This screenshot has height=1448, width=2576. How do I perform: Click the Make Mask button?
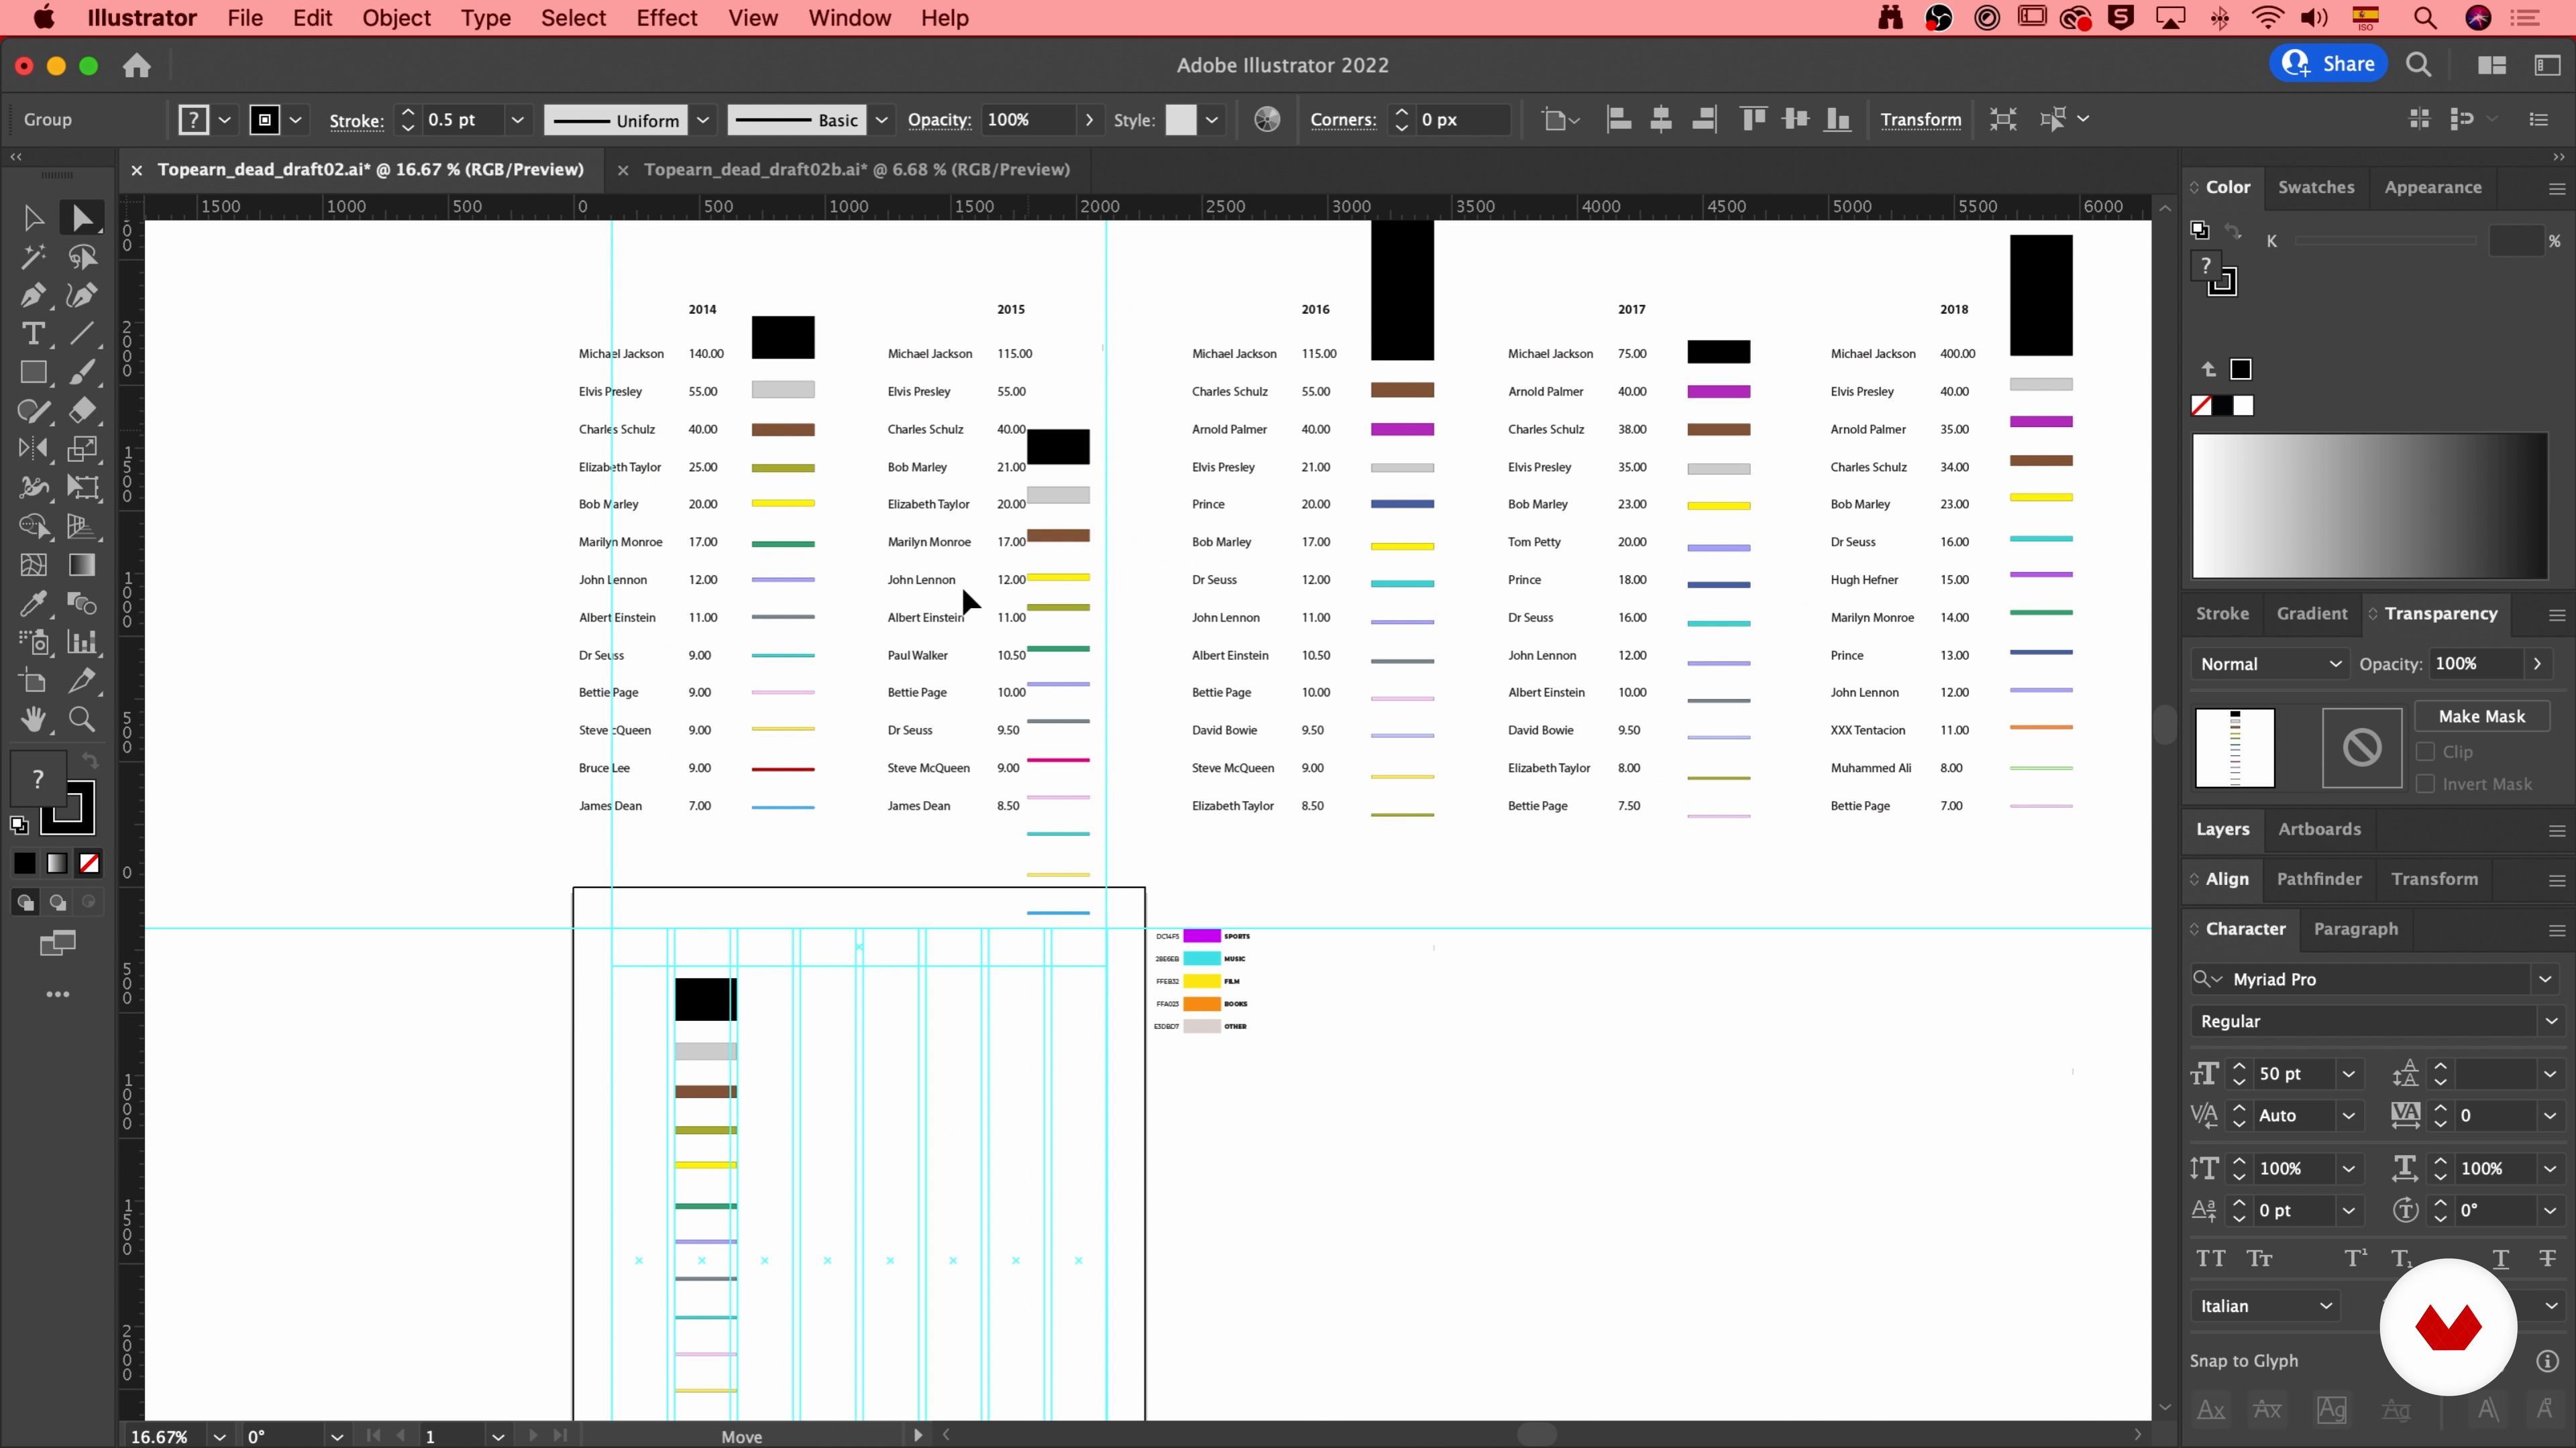pos(2481,717)
